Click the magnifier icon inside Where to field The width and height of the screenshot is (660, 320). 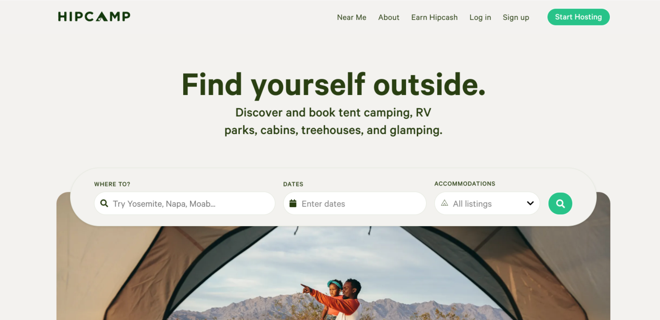(x=104, y=204)
